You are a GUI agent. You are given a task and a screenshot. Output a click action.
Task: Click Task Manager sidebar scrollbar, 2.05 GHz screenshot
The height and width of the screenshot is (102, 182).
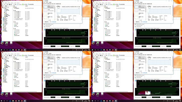pos(146,13)
